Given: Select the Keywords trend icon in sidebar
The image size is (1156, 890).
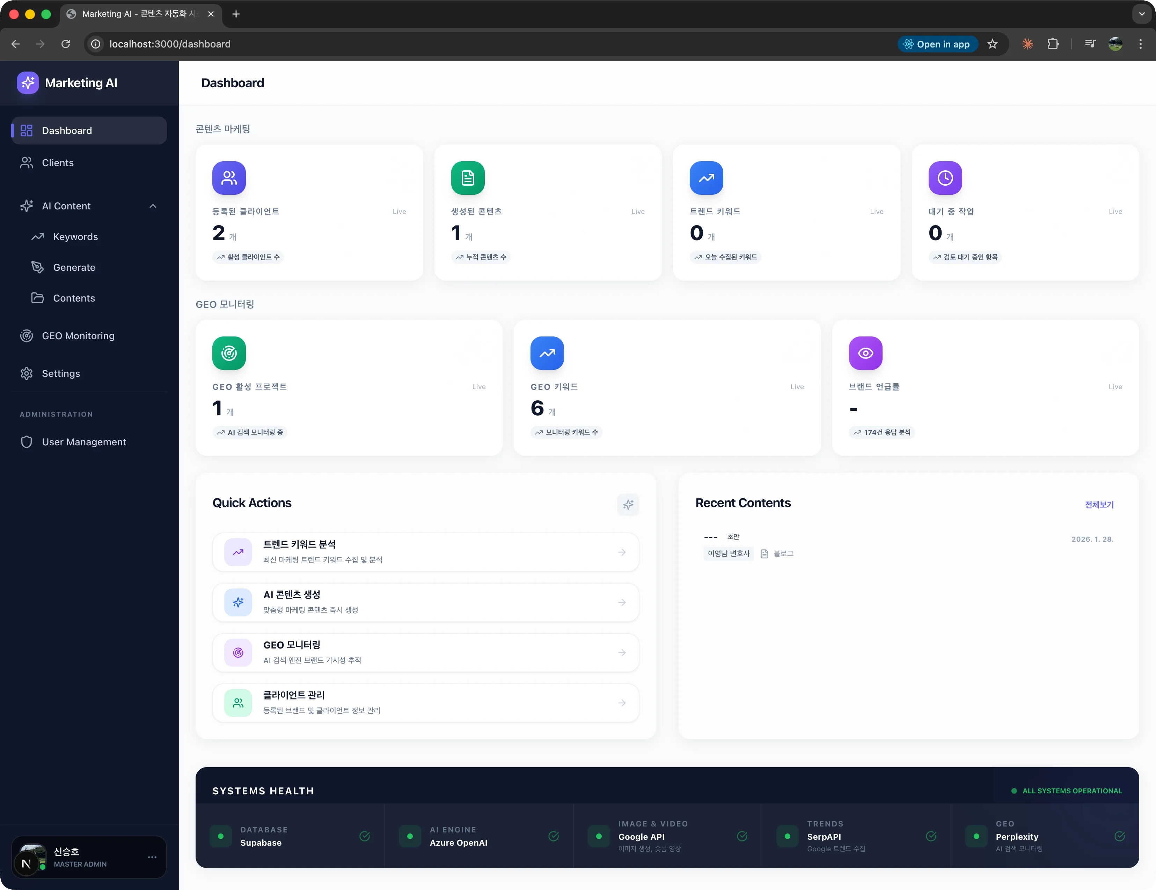Looking at the screenshot, I should click(x=38, y=237).
